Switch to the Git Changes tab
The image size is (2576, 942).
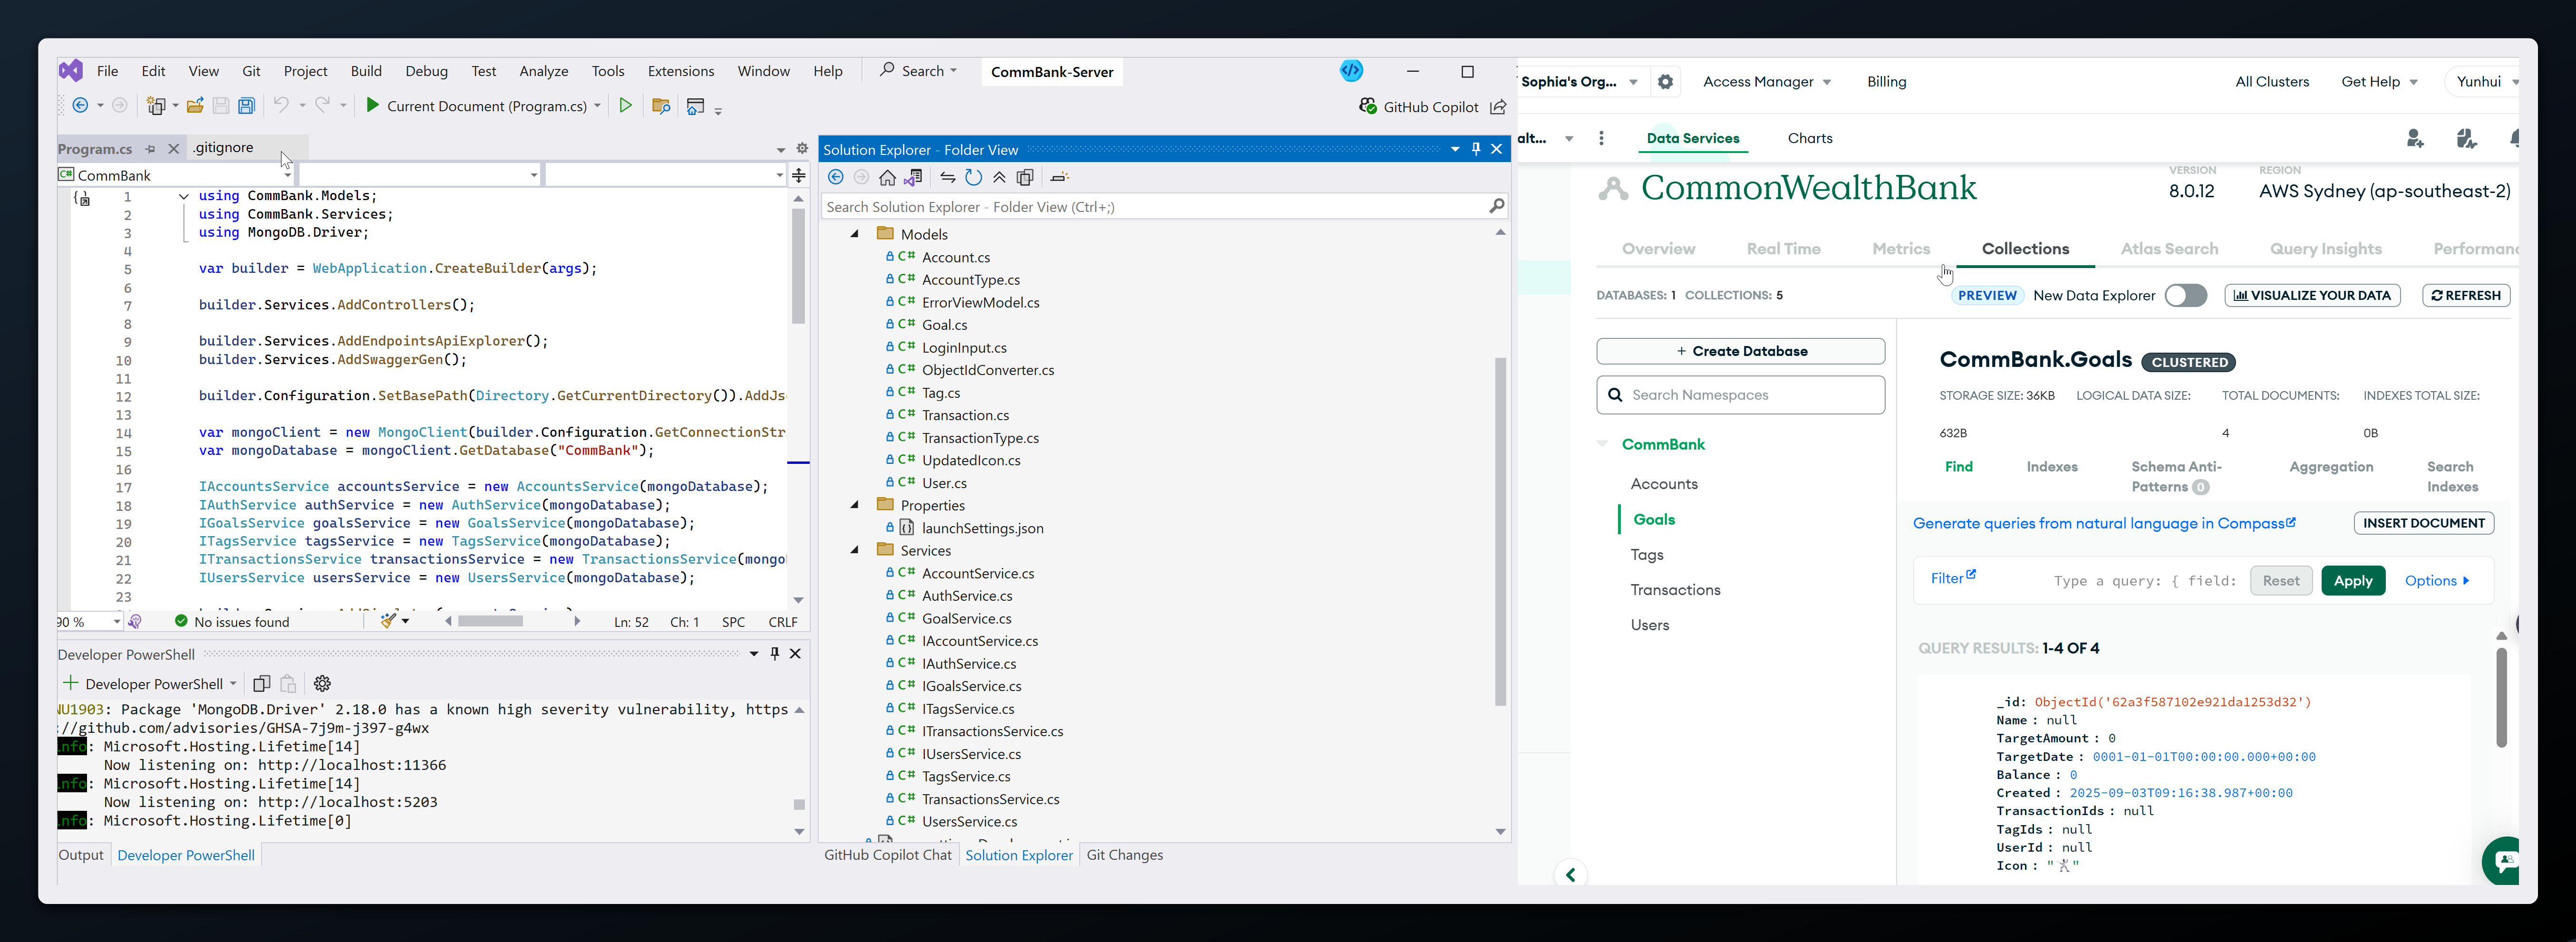click(x=1124, y=855)
